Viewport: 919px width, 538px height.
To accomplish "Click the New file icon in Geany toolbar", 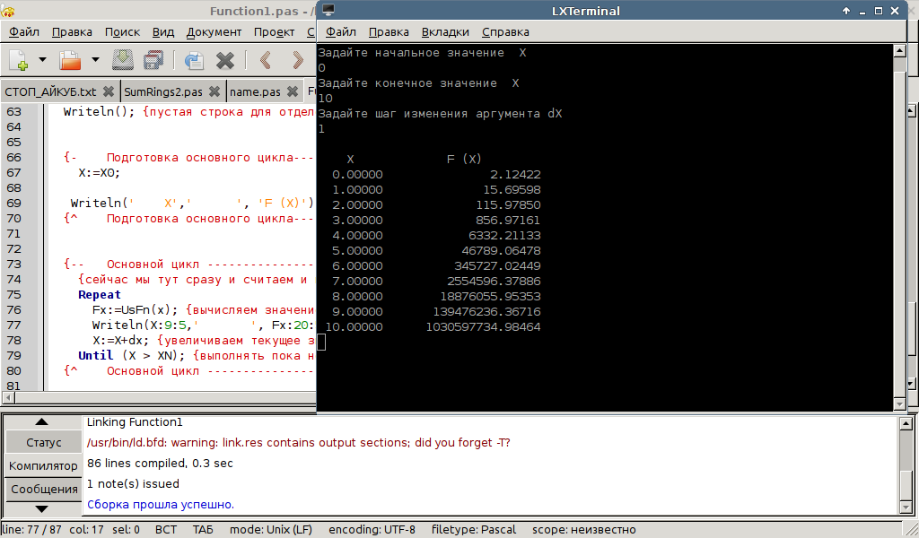I will coord(18,60).
